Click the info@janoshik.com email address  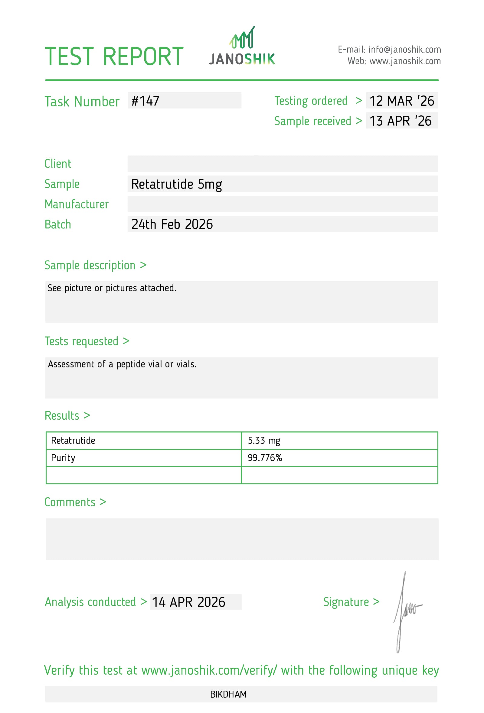click(404, 49)
